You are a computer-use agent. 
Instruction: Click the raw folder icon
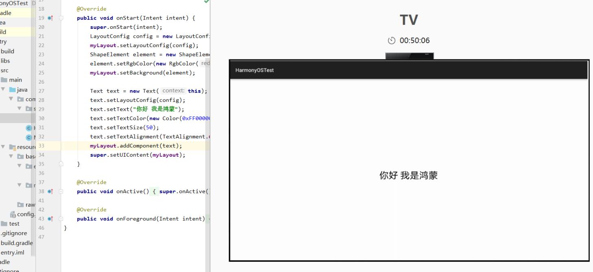pos(20,205)
